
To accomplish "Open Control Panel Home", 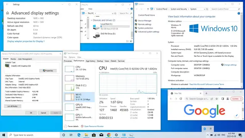I will 146,15.
